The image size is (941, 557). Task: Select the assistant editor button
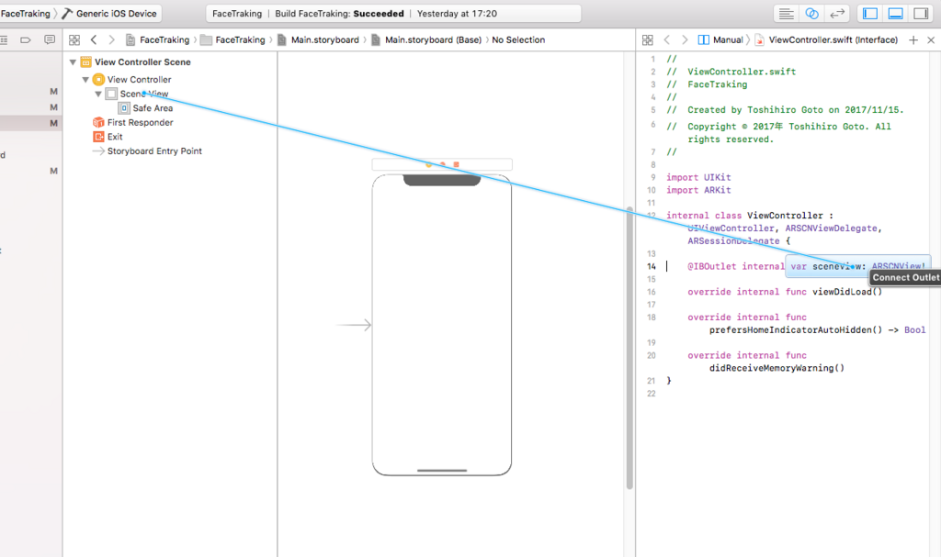point(811,13)
